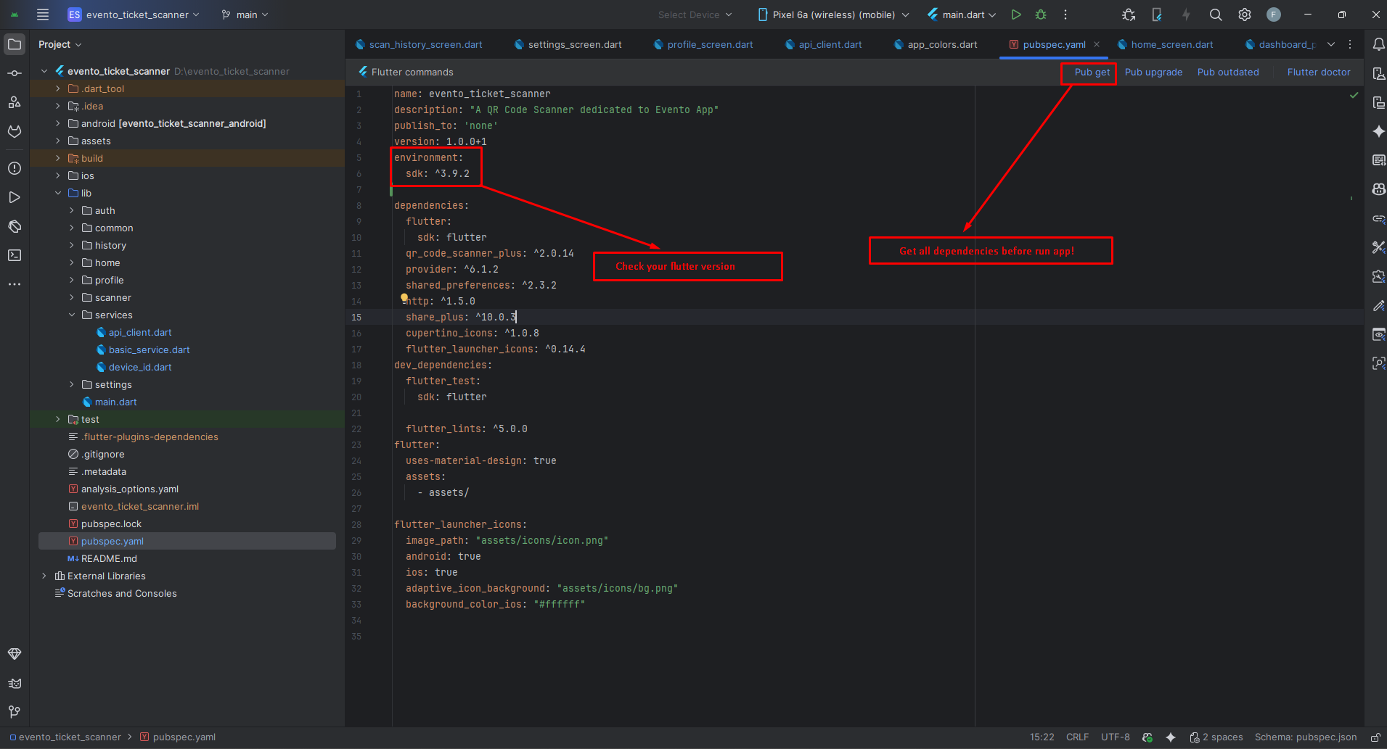Click the Pub upgrade link
The height and width of the screenshot is (749, 1387).
[1153, 72]
